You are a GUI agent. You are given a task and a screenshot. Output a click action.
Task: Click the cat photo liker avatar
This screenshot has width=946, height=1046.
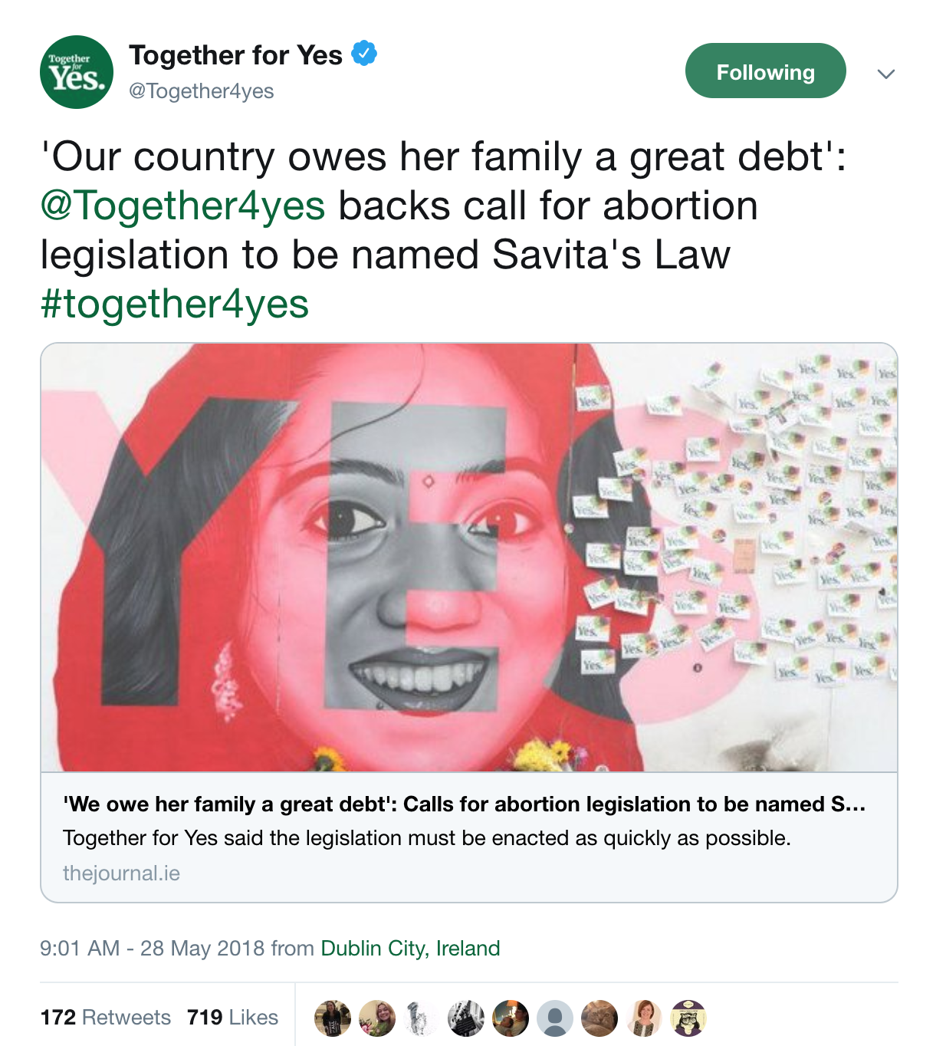pos(599,1018)
